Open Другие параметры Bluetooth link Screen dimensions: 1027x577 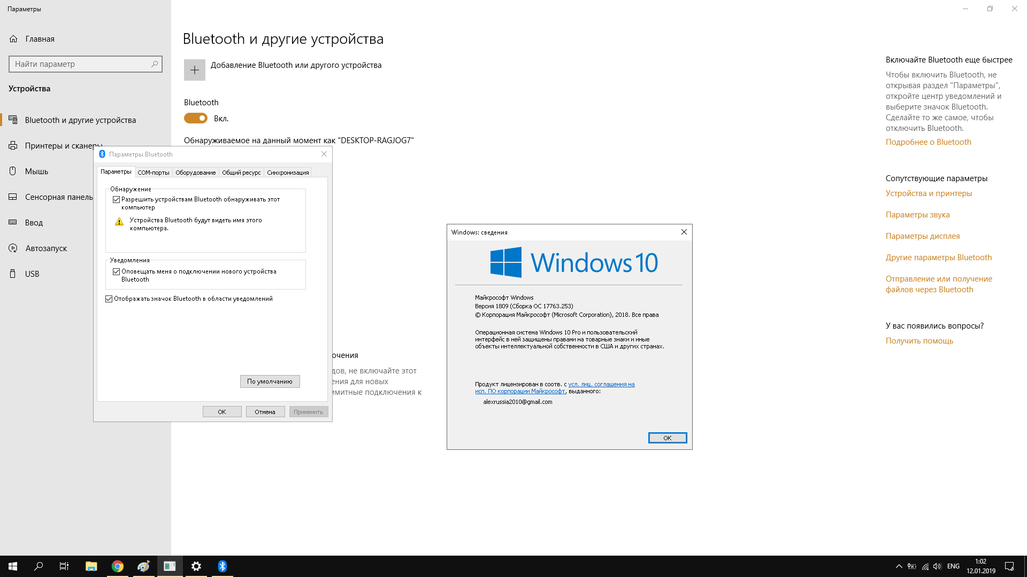(938, 258)
